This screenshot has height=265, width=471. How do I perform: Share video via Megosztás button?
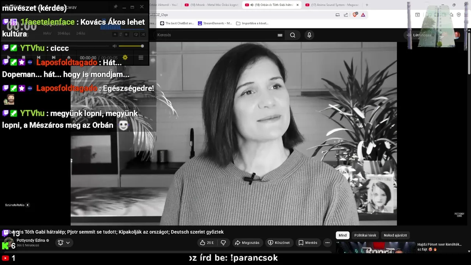tap(247, 243)
